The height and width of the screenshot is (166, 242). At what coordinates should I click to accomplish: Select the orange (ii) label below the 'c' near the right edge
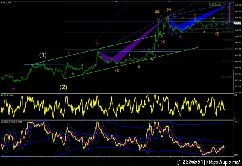coord(217,34)
